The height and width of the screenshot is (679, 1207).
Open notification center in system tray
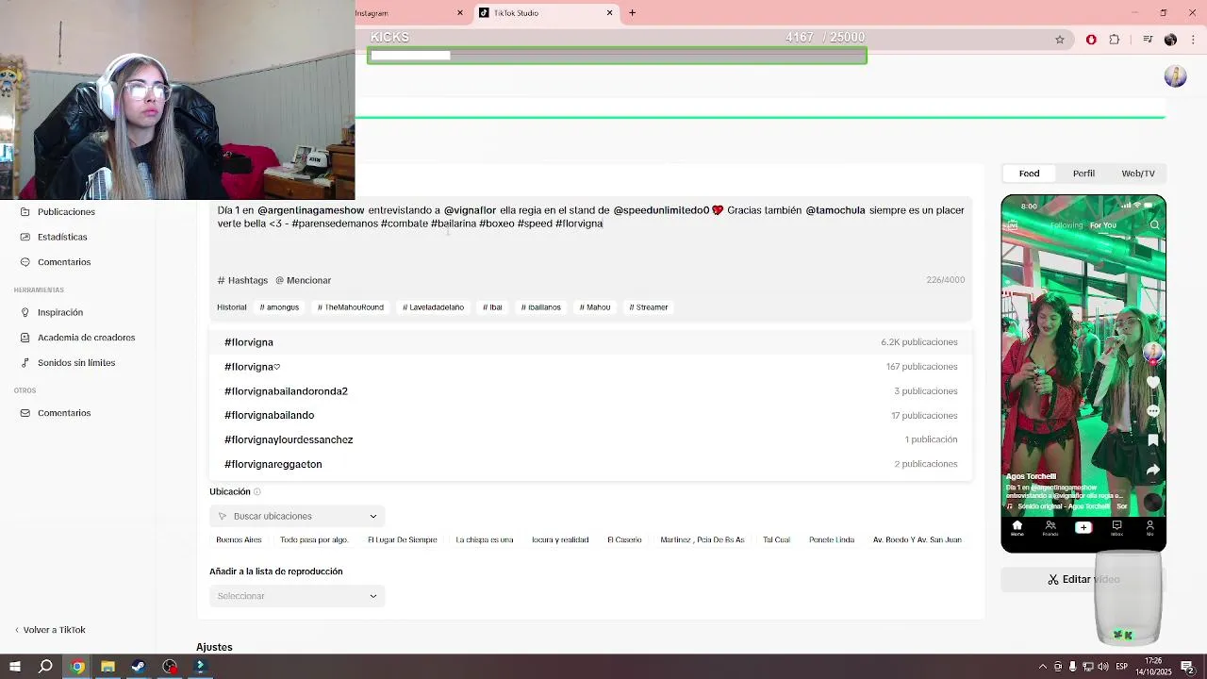[1188, 667]
